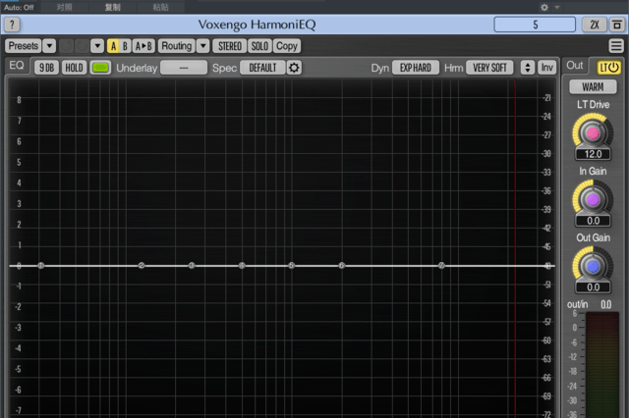Toggle the green EQ color button
629x418 pixels.
click(100, 68)
